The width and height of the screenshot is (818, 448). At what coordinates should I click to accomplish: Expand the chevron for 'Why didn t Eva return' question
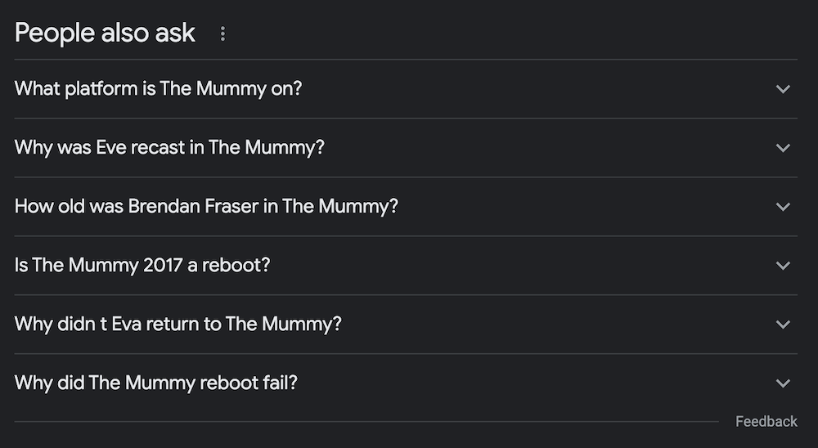point(783,325)
